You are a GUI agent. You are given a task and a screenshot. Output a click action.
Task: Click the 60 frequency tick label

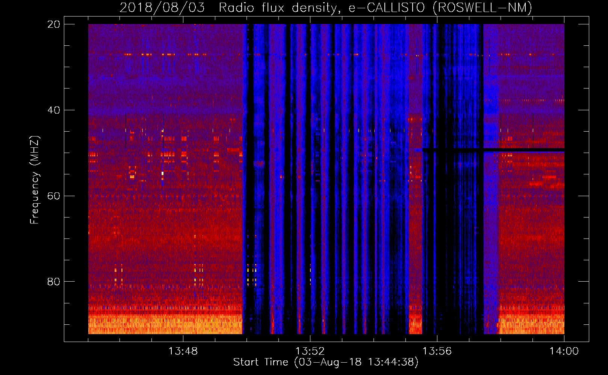click(54, 196)
